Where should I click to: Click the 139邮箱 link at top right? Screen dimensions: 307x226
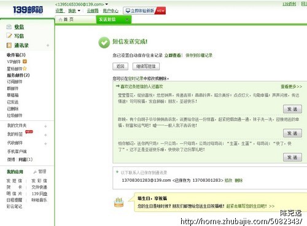click(x=289, y=4)
